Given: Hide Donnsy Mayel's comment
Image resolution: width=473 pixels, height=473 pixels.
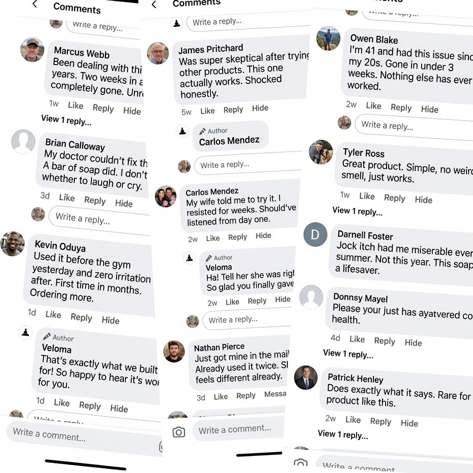Looking at the screenshot, I should [x=413, y=343].
